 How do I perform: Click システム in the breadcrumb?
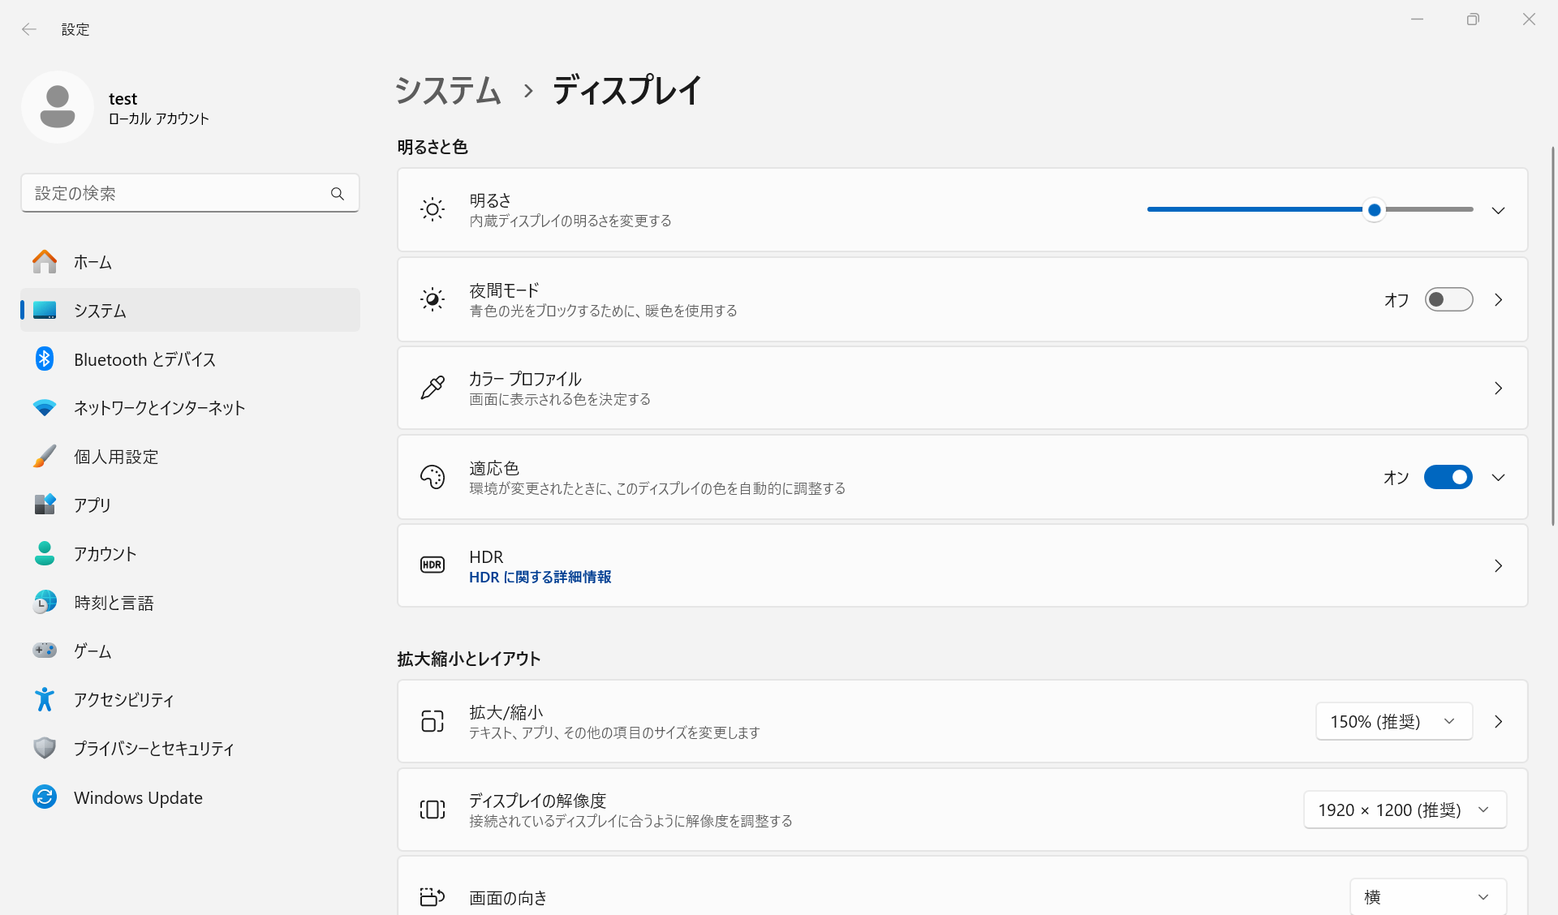click(448, 90)
